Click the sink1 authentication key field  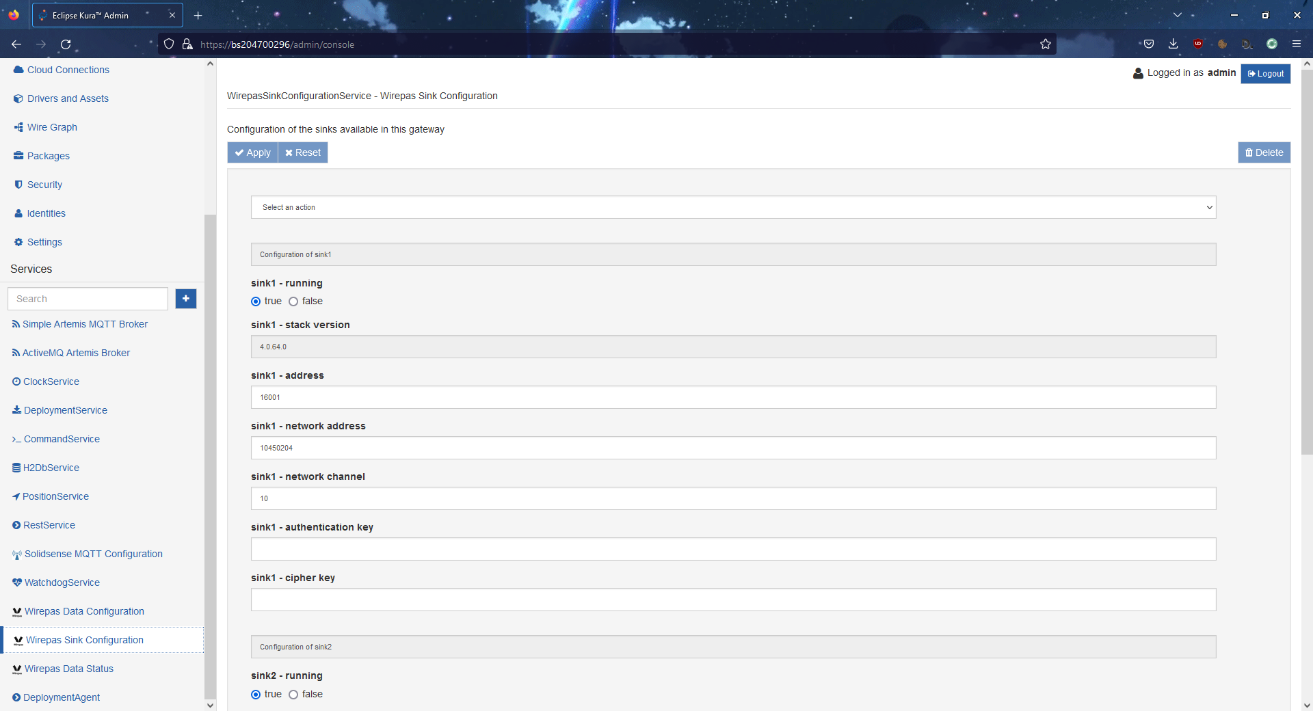[x=733, y=549]
